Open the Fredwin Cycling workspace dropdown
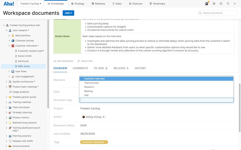241x150 pixels. [31, 4]
